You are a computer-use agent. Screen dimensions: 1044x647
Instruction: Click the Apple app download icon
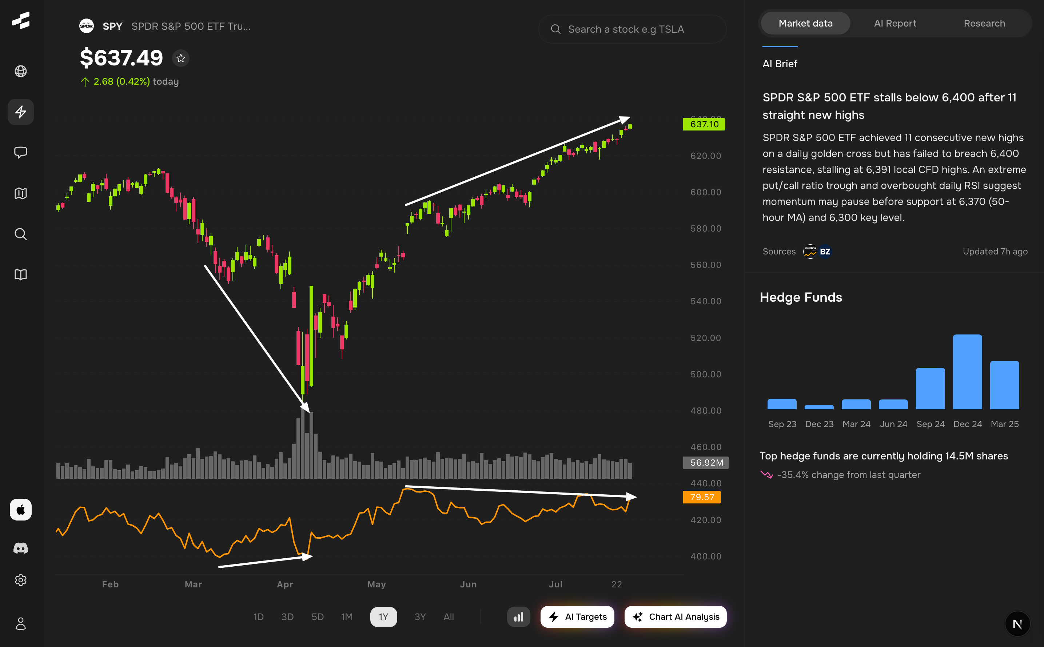21,509
